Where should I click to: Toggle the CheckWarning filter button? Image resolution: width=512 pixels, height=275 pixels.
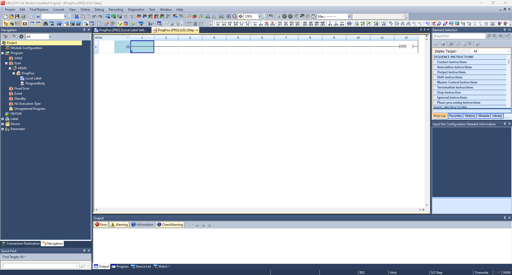(170, 225)
